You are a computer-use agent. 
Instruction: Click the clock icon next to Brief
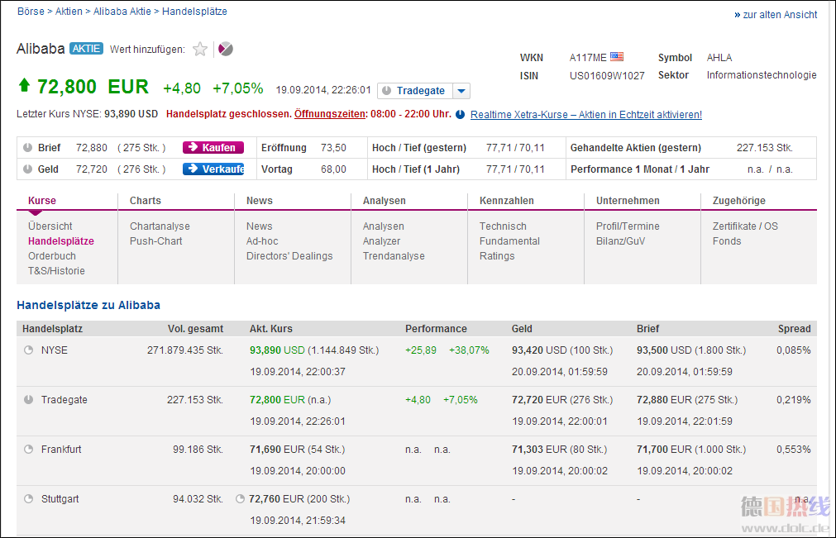(28, 148)
